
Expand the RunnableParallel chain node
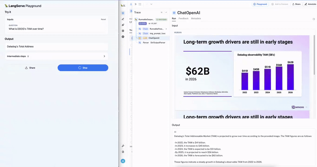[x=166, y=29]
